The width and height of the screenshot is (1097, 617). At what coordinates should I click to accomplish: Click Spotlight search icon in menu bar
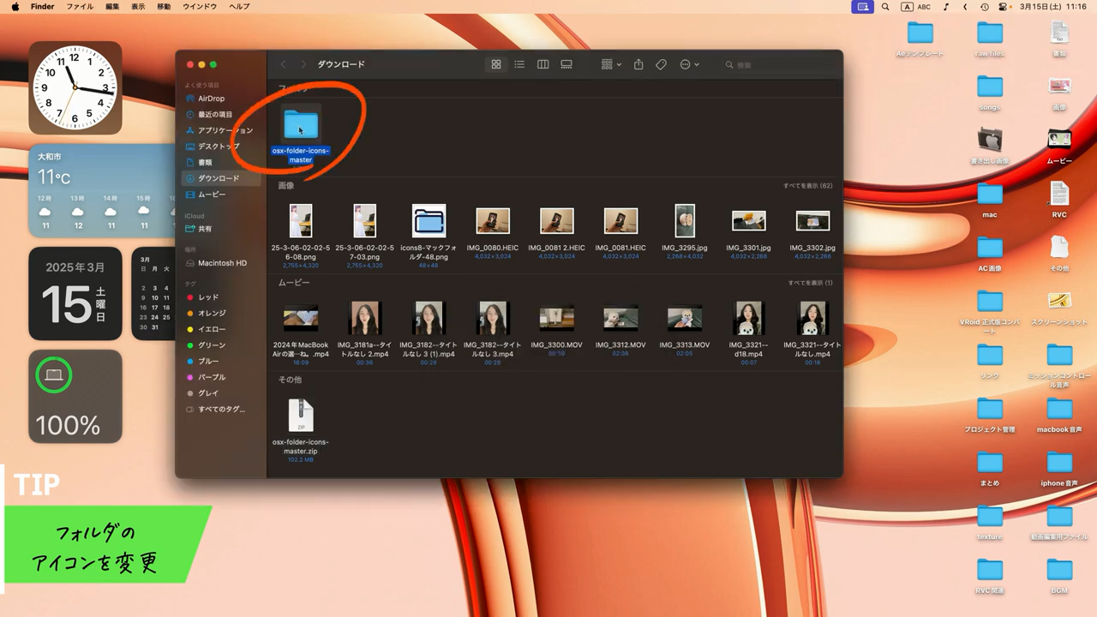click(x=885, y=6)
